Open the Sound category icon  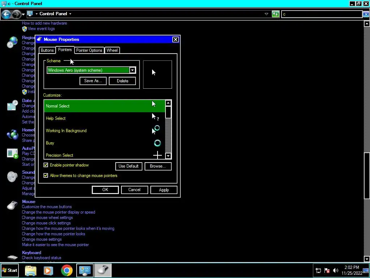12,177
